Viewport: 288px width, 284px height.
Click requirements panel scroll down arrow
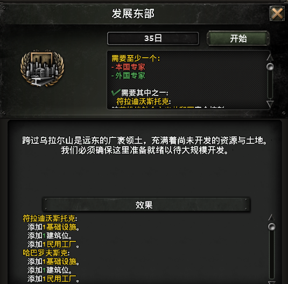270,104
